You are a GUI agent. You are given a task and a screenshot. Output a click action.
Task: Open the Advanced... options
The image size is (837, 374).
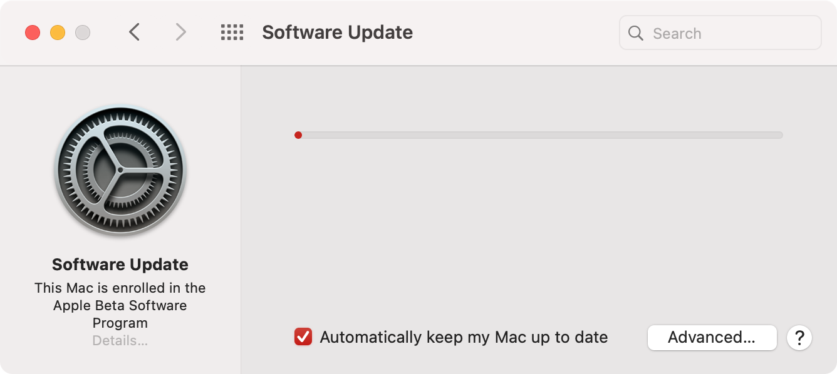(712, 338)
